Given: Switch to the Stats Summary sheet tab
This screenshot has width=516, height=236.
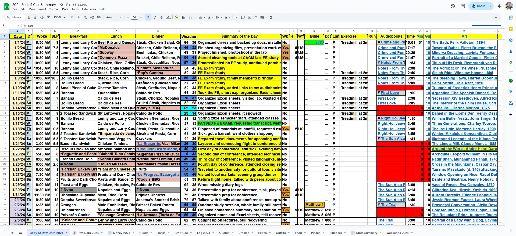Looking at the screenshot, I should point(366,233).
